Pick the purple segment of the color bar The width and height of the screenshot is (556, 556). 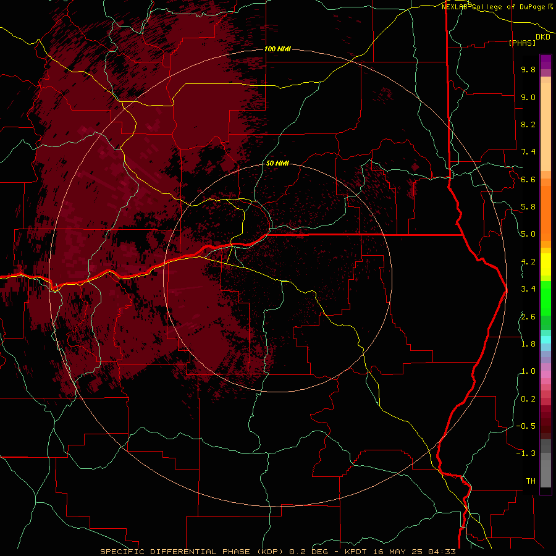click(545, 62)
